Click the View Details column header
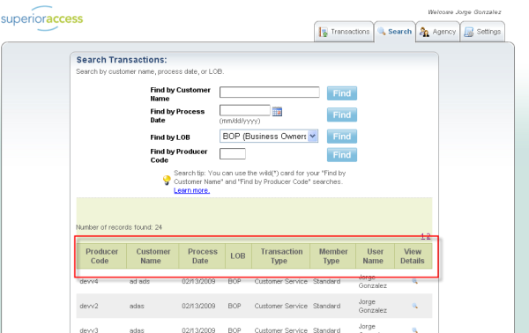529x333 pixels. pyautogui.click(x=413, y=256)
